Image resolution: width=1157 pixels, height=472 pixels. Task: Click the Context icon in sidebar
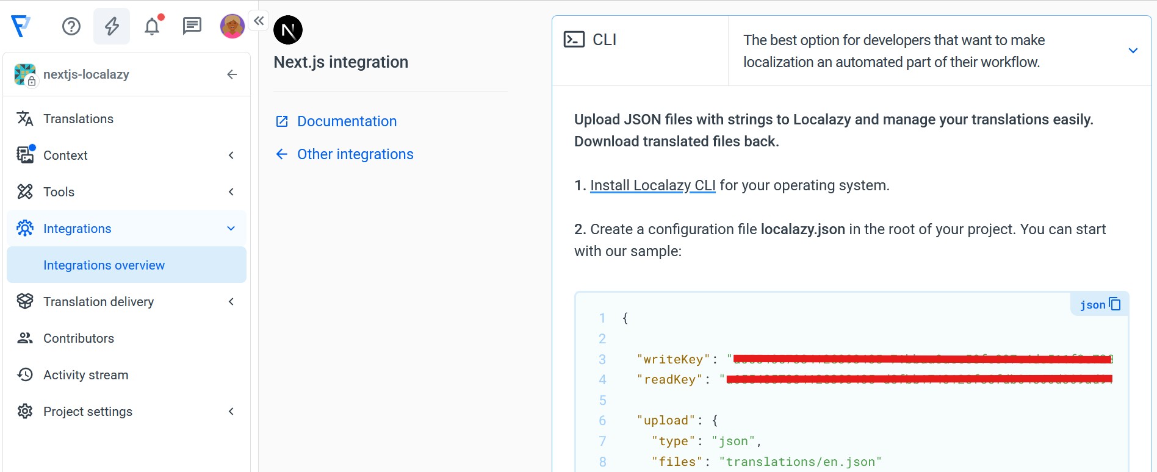point(25,155)
